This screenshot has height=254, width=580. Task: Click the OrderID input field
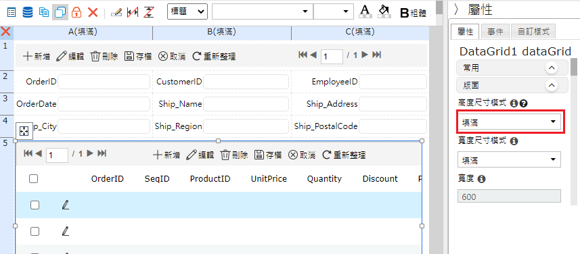point(104,82)
